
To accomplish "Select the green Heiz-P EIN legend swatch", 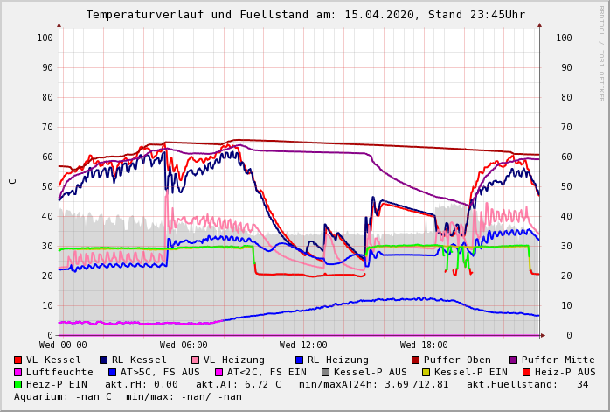I will 18,384.
